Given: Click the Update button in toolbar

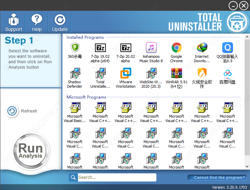Looking at the screenshot, I should tap(60, 22).
